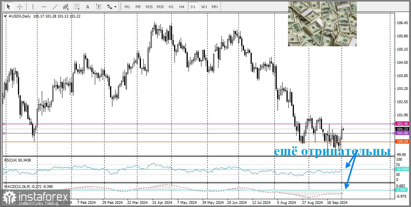Viewport: 411px width, 207px height.
Task: Click the #USDX,Daily chart title
Action: coord(20,16)
